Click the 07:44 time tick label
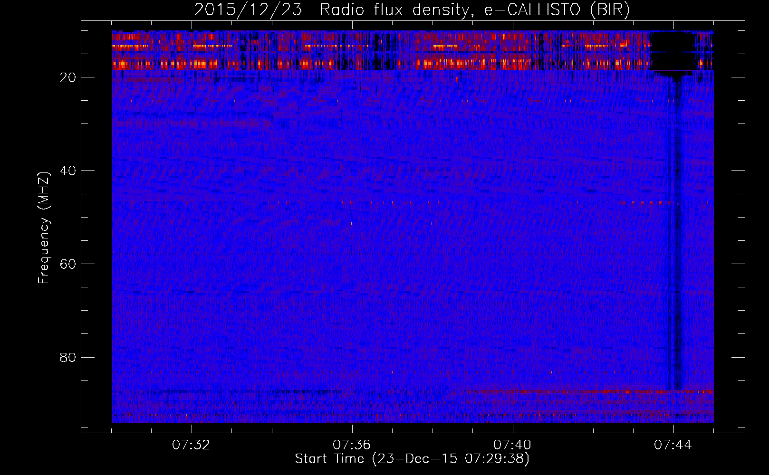 click(x=673, y=445)
